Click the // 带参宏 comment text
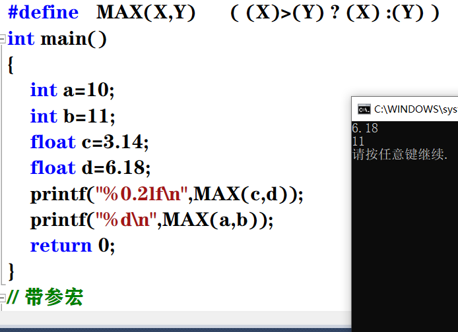Image resolution: width=458 pixels, height=332 pixels. pos(45,297)
